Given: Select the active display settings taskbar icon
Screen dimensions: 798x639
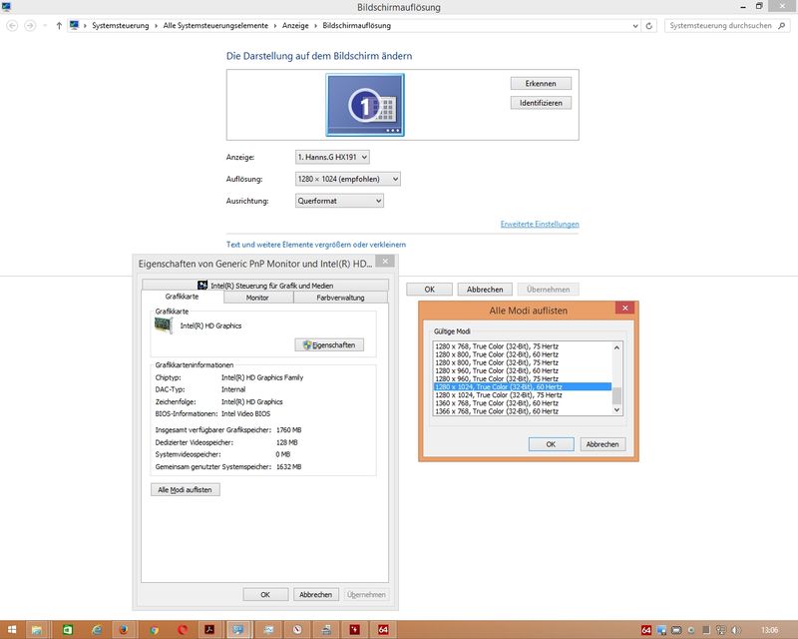Looking at the screenshot, I should (238, 630).
